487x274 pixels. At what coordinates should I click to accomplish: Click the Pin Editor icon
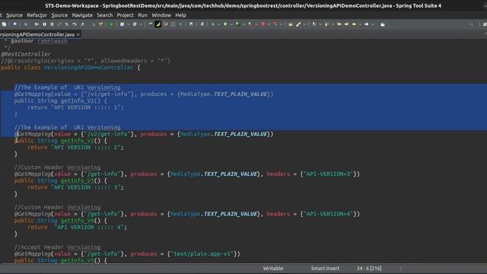tap(383, 24)
